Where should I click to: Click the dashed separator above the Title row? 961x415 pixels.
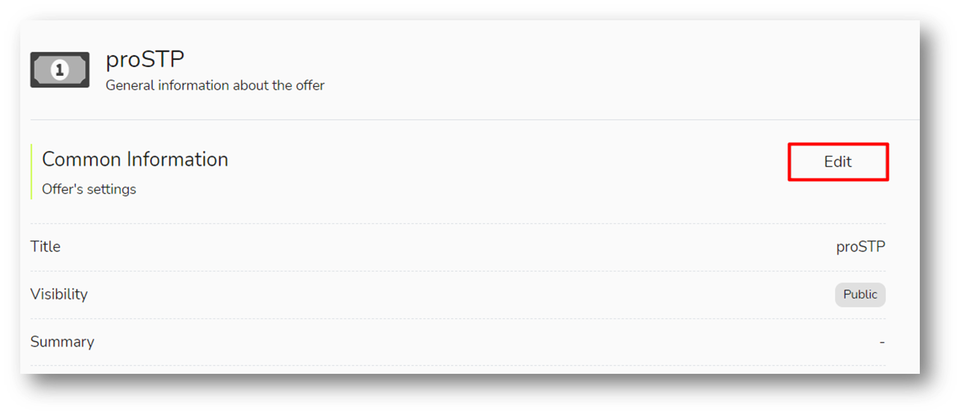458,223
